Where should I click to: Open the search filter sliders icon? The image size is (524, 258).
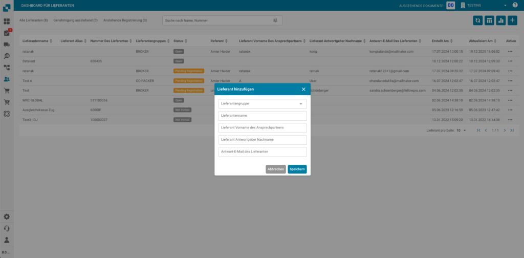[x=275, y=20]
